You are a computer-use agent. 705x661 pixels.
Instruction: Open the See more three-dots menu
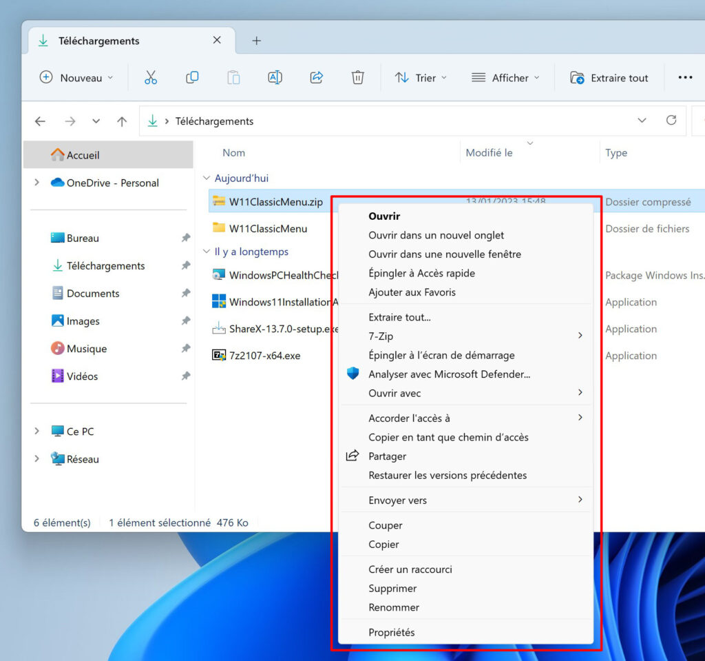(685, 77)
